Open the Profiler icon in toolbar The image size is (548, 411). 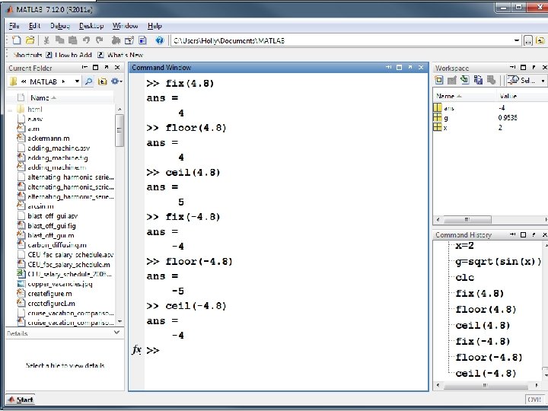coord(142,40)
